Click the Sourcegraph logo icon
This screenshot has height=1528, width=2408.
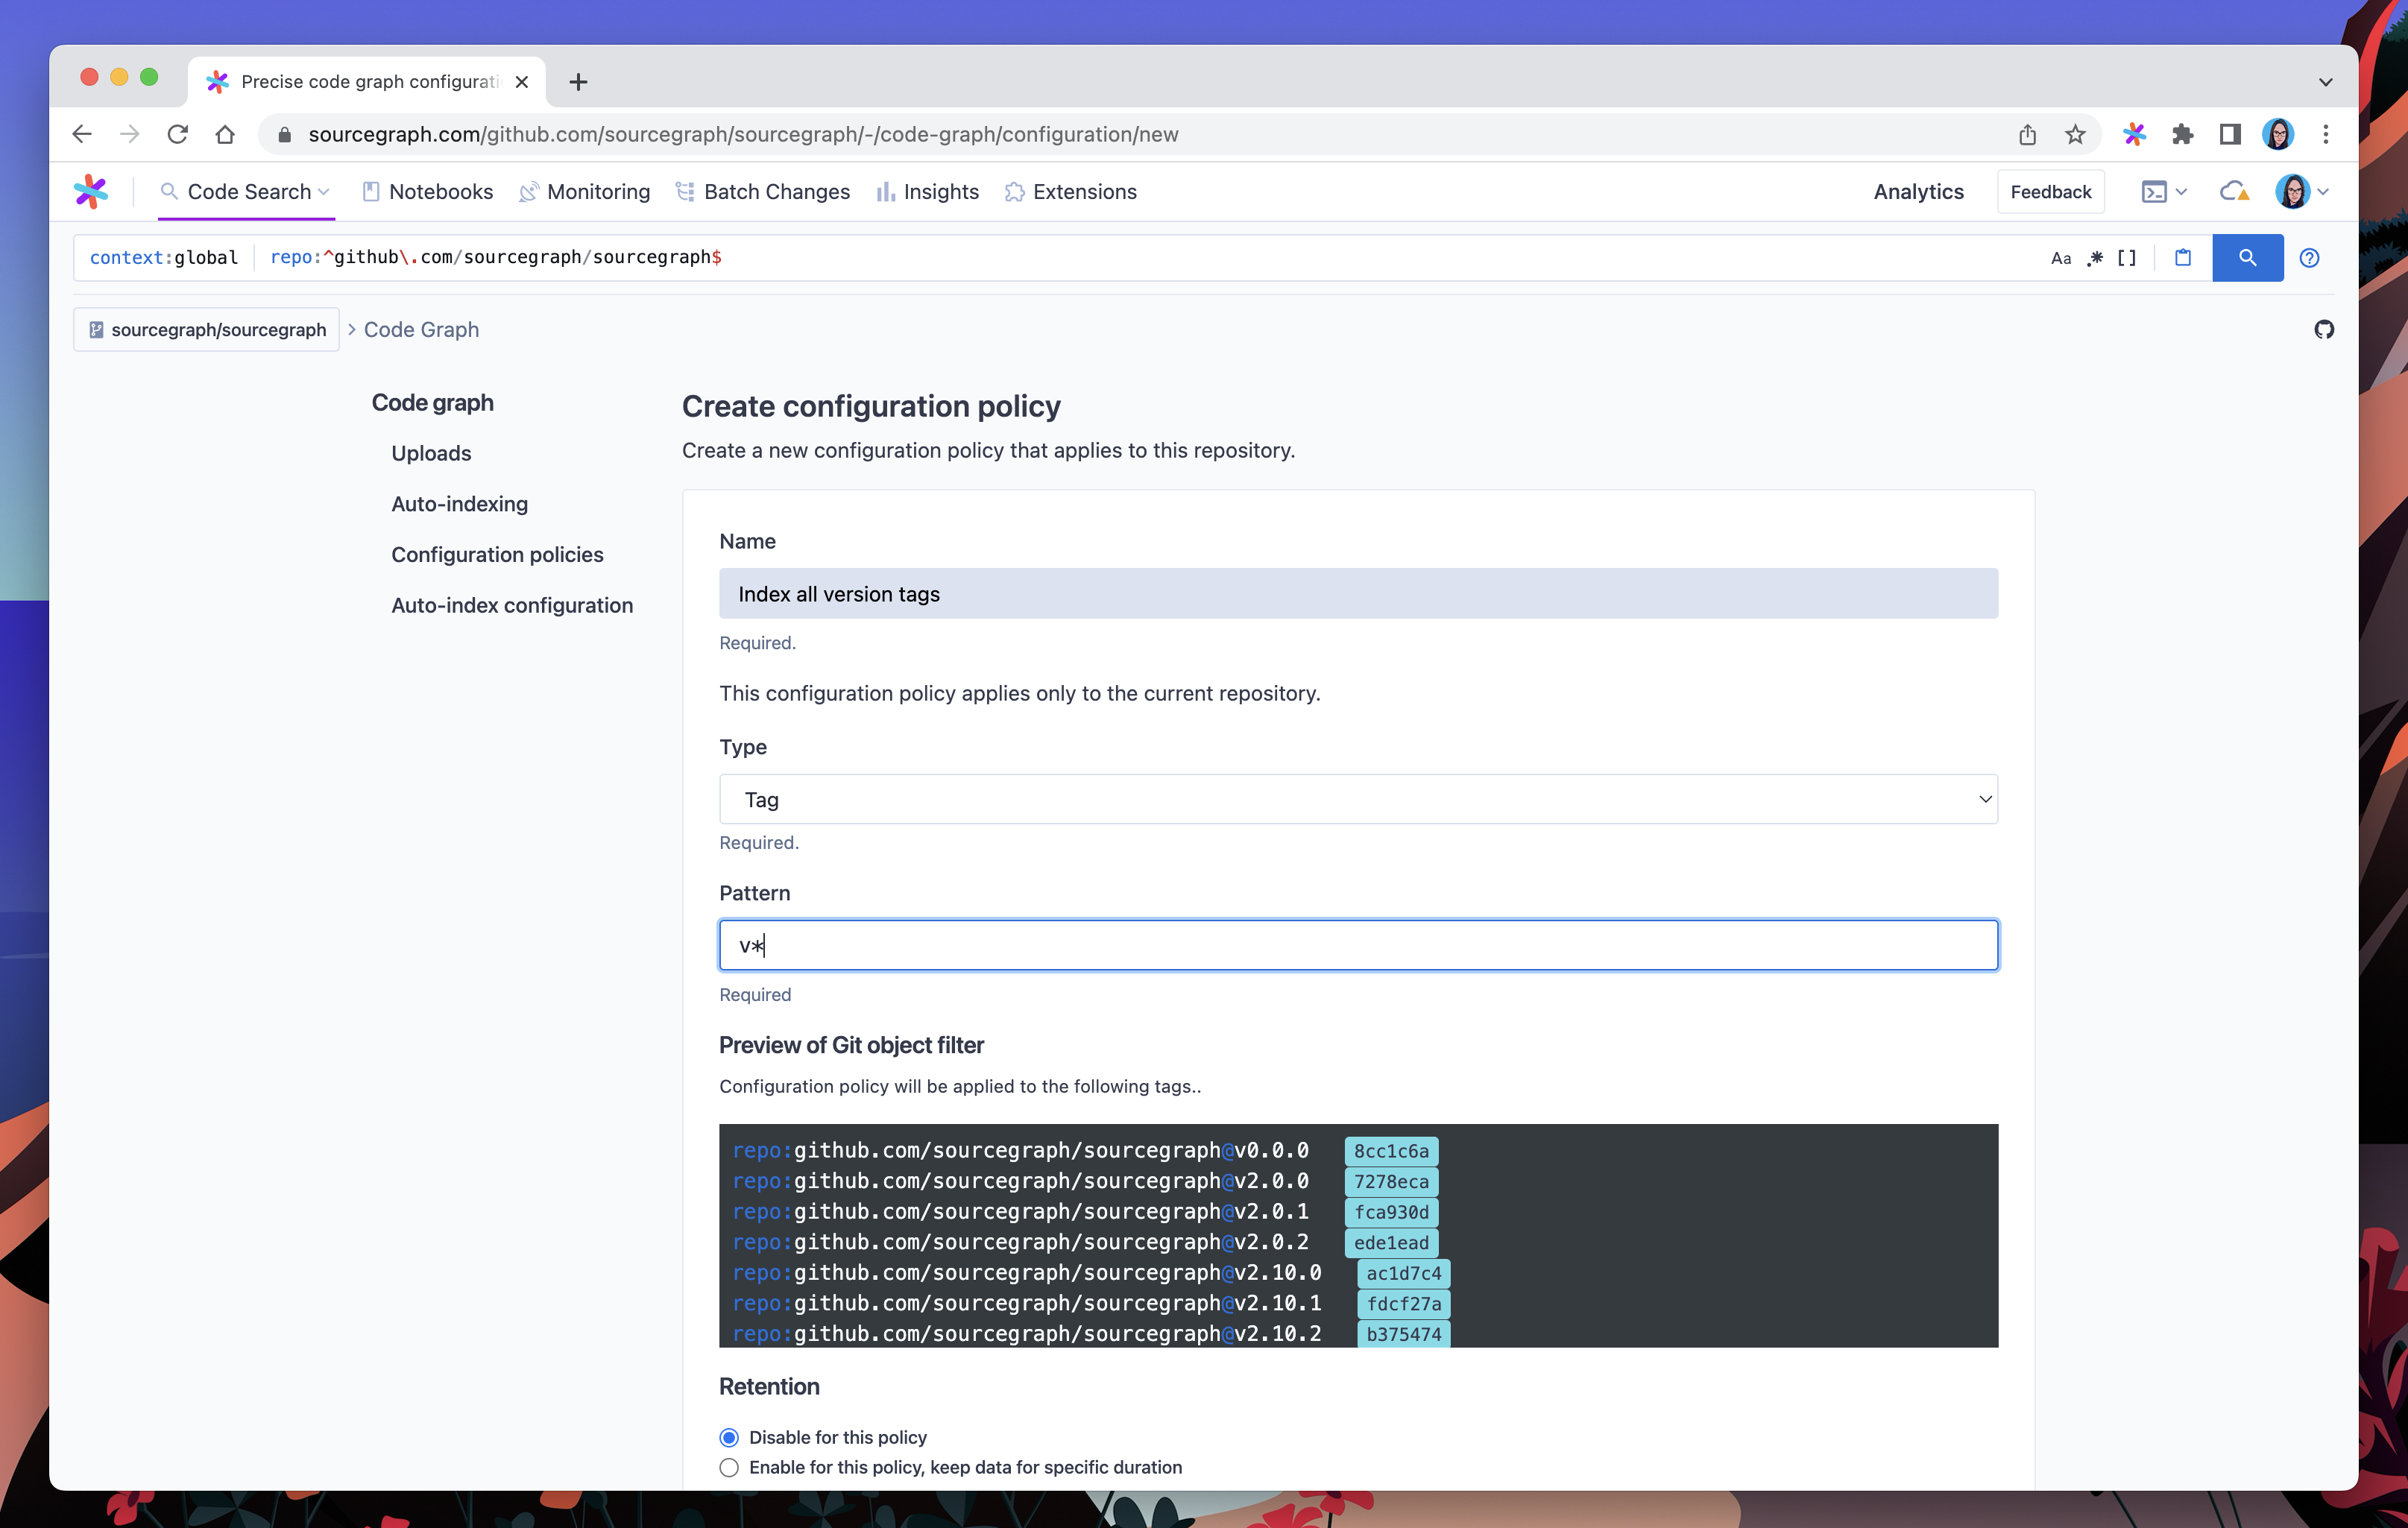click(90, 191)
